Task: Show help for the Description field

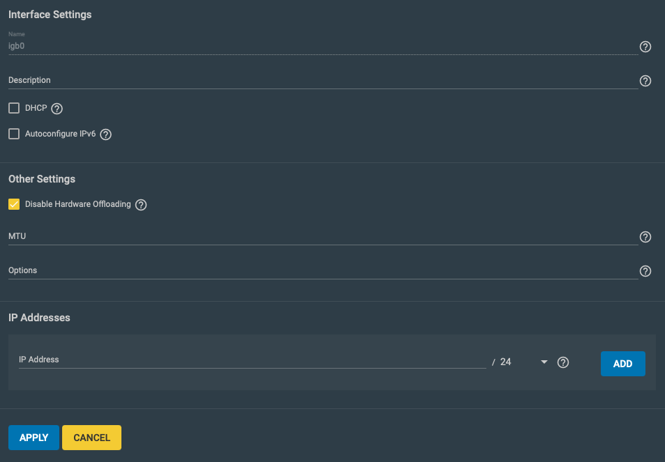Action: click(x=645, y=81)
